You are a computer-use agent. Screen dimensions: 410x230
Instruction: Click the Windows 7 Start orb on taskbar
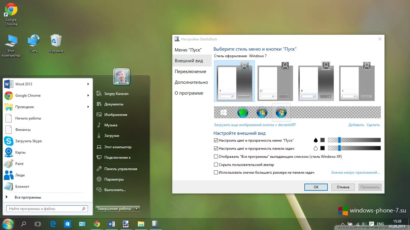click(8, 224)
